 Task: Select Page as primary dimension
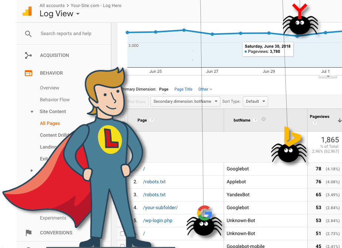164,89
